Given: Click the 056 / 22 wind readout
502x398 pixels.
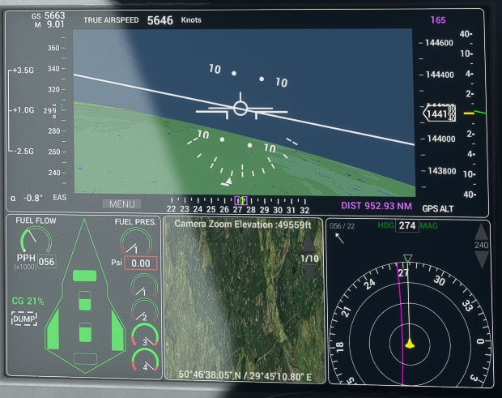Looking at the screenshot, I should tap(342, 226).
